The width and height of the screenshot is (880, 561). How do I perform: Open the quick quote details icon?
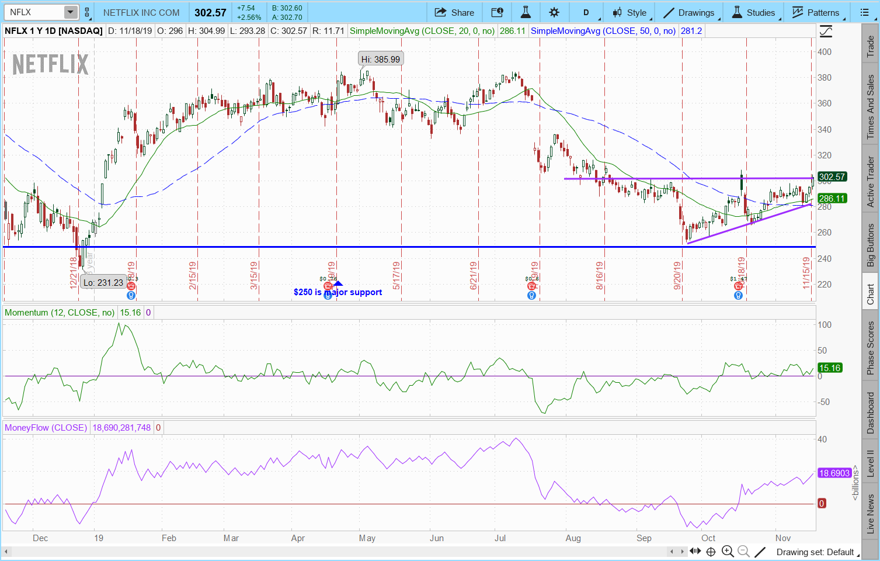[497, 12]
